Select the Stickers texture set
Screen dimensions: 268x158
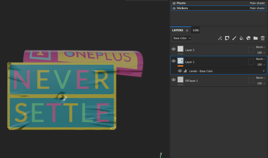pos(182,8)
